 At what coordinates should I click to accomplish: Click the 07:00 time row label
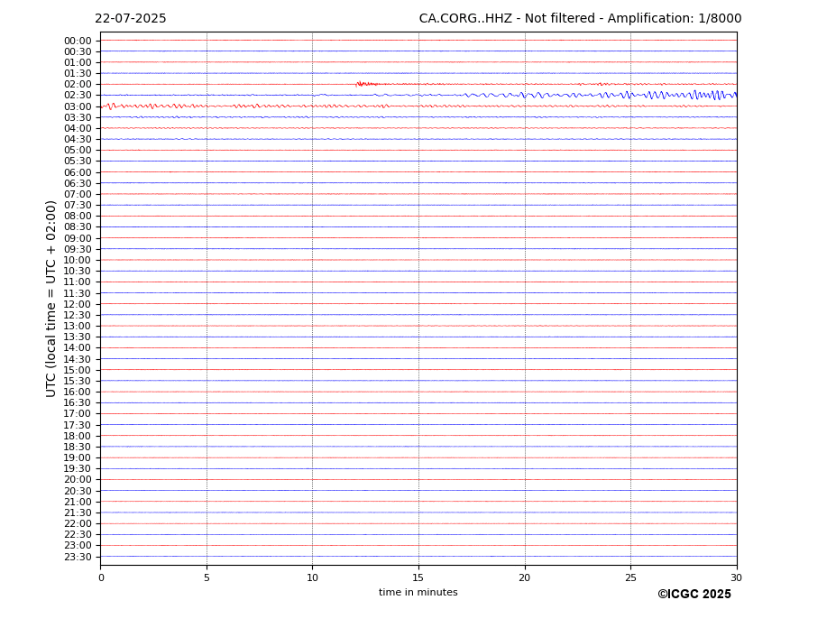pyautogui.click(x=78, y=194)
